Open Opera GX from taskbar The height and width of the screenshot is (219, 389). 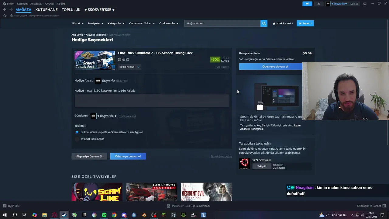click(54, 215)
